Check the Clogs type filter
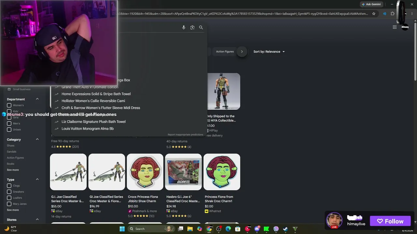The width and height of the screenshot is (417, 234). point(9,186)
